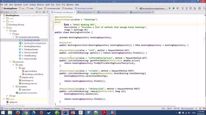Click the clock in the system tray

pyautogui.click(x=201, y=113)
